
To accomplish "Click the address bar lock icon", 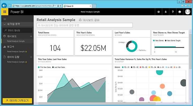I will (x=58, y=6).
